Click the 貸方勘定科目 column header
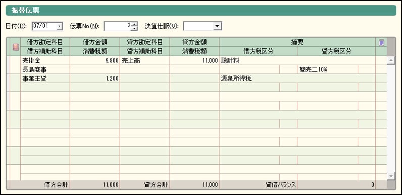 144,42
